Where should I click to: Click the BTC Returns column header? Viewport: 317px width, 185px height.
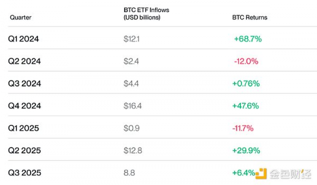[249, 18]
